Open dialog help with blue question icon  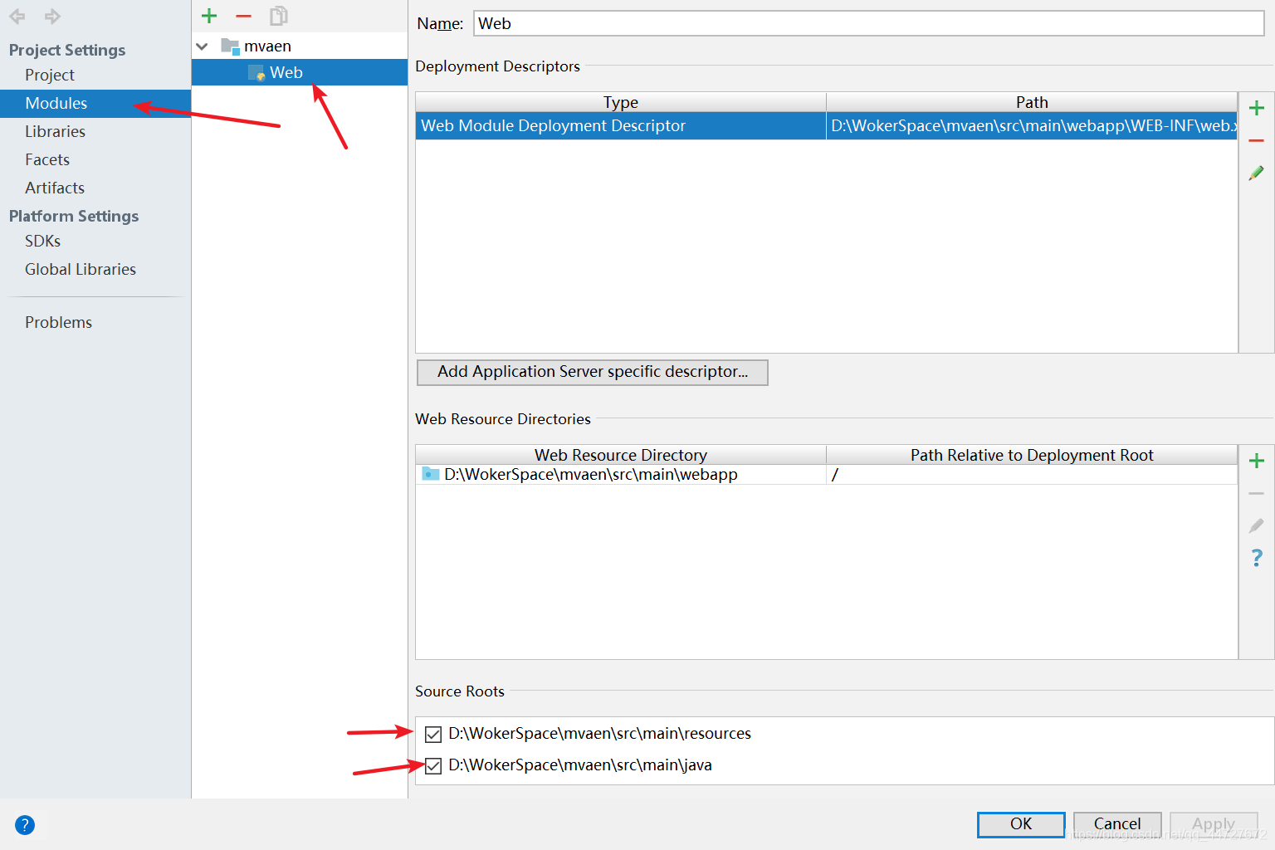coord(25,824)
